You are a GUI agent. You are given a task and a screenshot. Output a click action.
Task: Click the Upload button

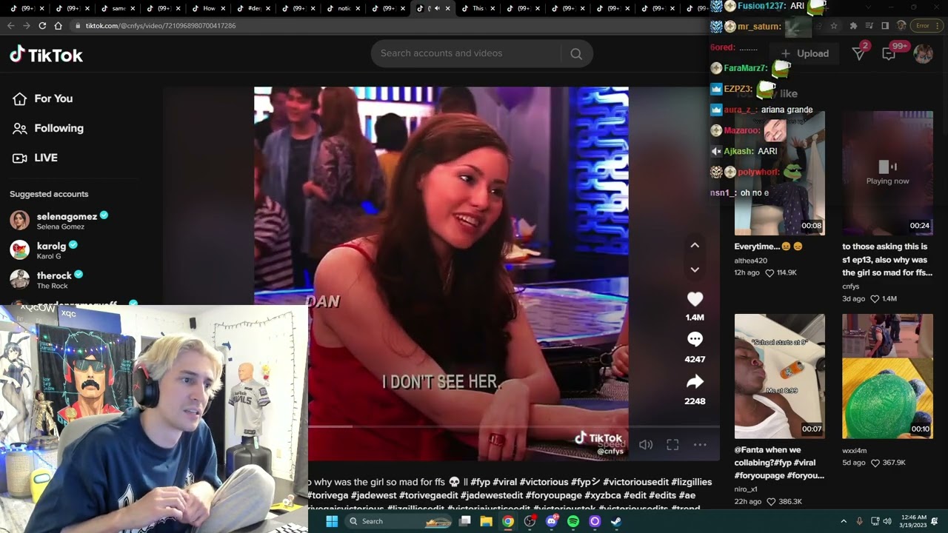click(x=805, y=53)
